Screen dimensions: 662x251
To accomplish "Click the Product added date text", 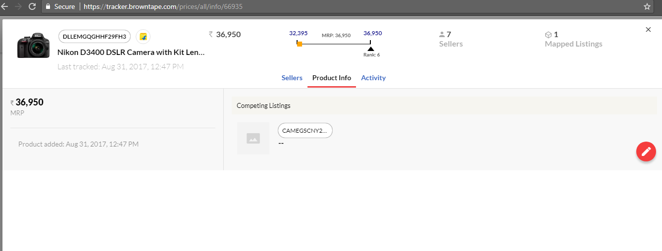I will coord(78,144).
